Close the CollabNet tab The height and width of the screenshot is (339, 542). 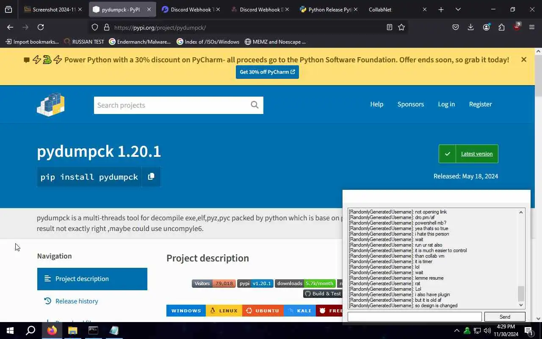coord(425,9)
